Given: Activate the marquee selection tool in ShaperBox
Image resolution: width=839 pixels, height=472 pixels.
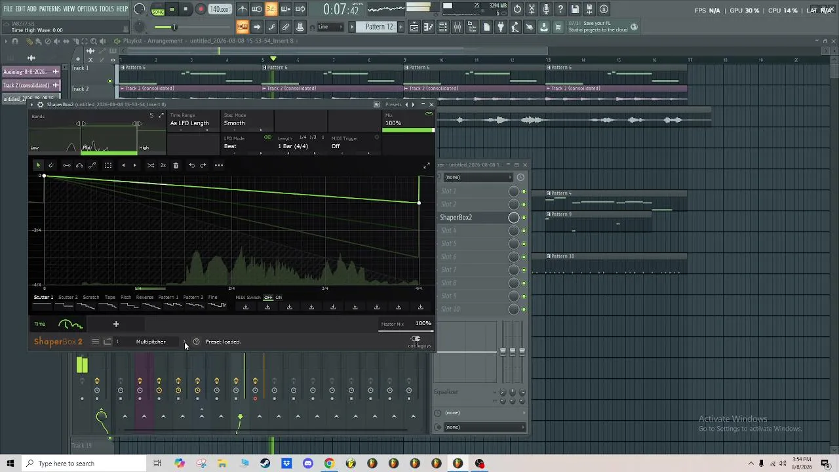Looking at the screenshot, I should tap(108, 165).
